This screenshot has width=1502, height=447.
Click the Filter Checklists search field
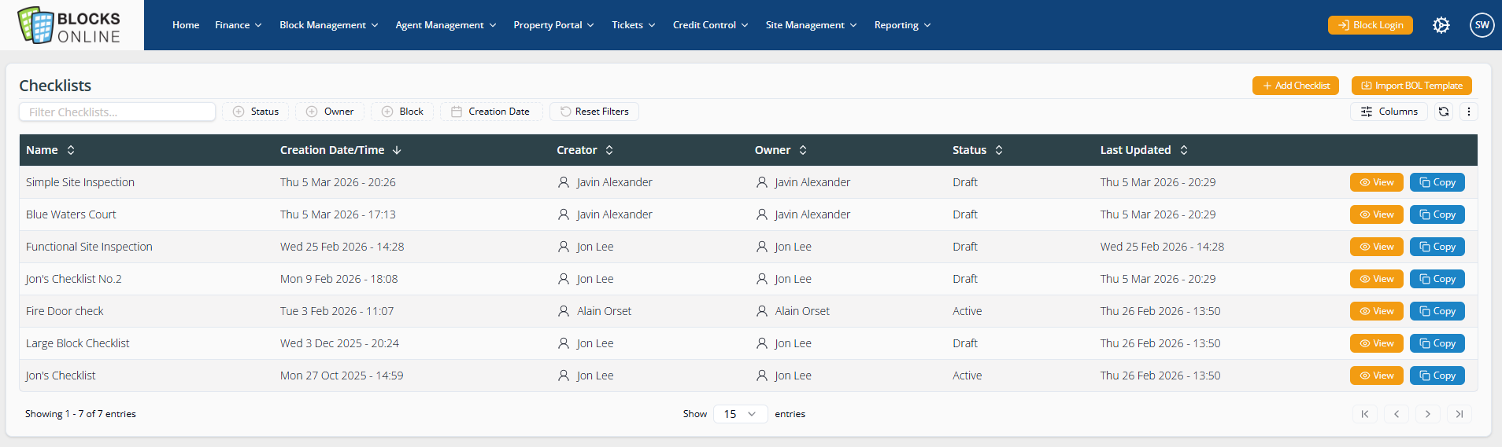[x=117, y=112]
